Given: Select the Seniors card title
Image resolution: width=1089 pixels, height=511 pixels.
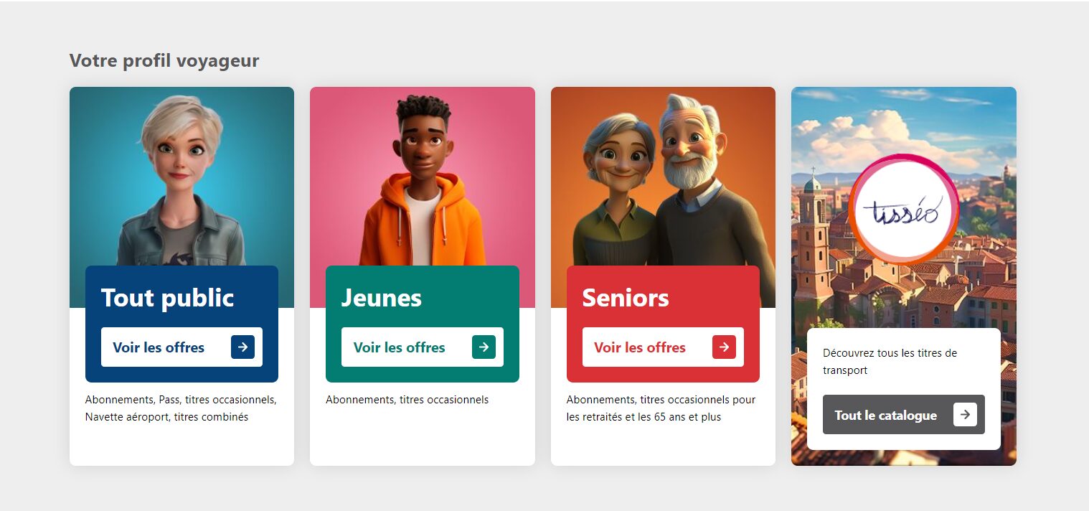Looking at the screenshot, I should pyautogui.click(x=626, y=298).
